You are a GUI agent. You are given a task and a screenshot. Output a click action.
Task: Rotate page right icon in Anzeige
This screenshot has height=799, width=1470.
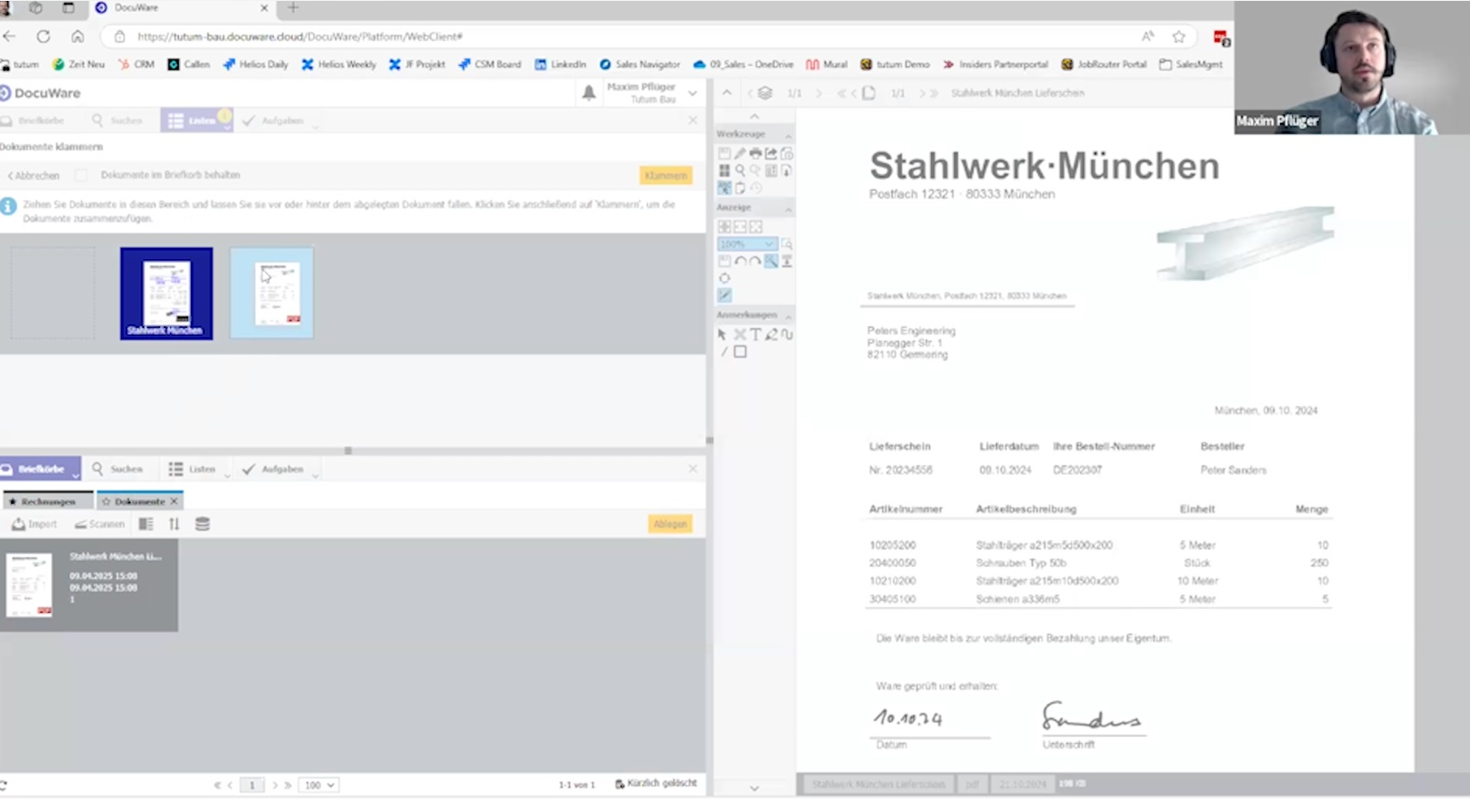click(755, 262)
